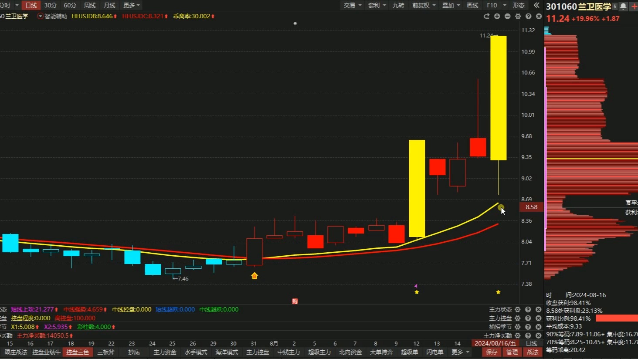Viewport: 638px width, 359px height.
Task: Open settings gear for 主力状态 indicator
Action: [x=518, y=309]
